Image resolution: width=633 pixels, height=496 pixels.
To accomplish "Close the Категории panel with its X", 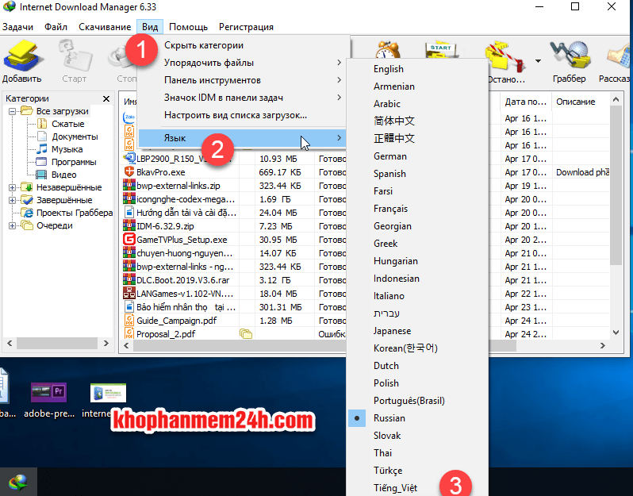I will tap(106, 98).
